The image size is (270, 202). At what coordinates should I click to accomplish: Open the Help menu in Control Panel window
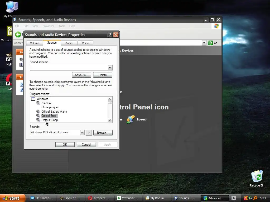click(x=72, y=26)
